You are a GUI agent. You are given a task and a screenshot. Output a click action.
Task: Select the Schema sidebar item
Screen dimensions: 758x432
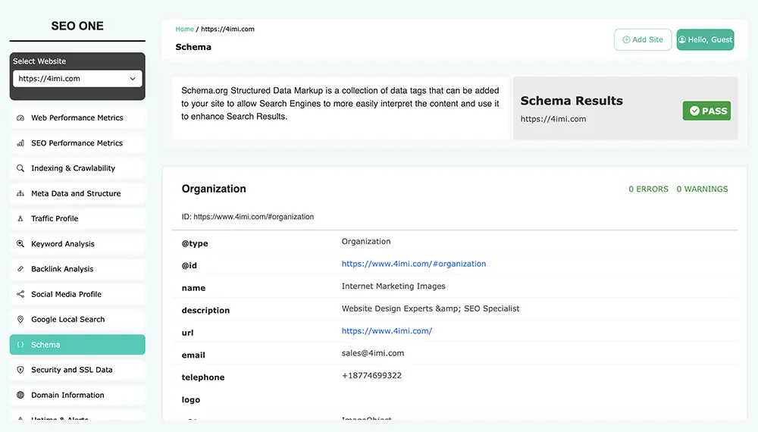point(77,345)
